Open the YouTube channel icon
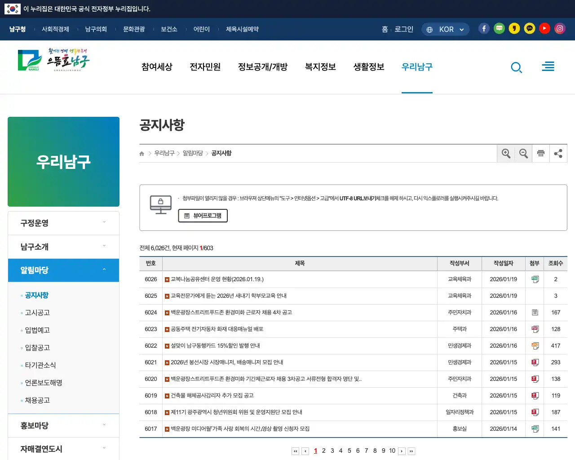575x460 pixels. (544, 28)
